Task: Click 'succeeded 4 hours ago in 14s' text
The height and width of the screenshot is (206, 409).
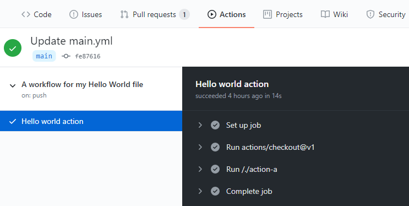Action: tap(238, 96)
